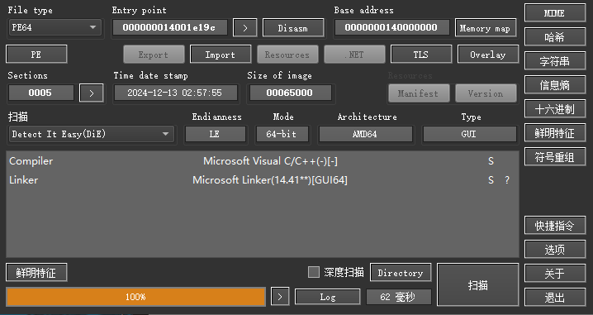The height and width of the screenshot is (315, 593).
Task: Click the Architecture AMD64 field
Action: (366, 134)
